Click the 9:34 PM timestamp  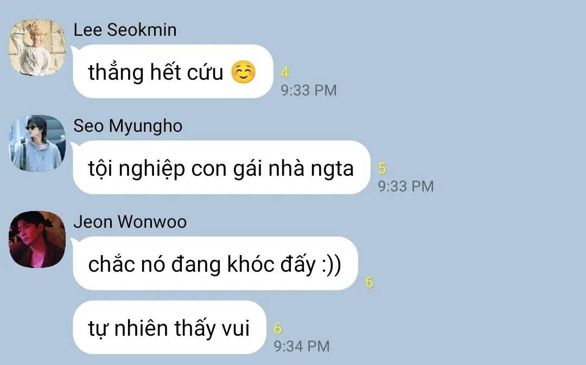coord(302,347)
